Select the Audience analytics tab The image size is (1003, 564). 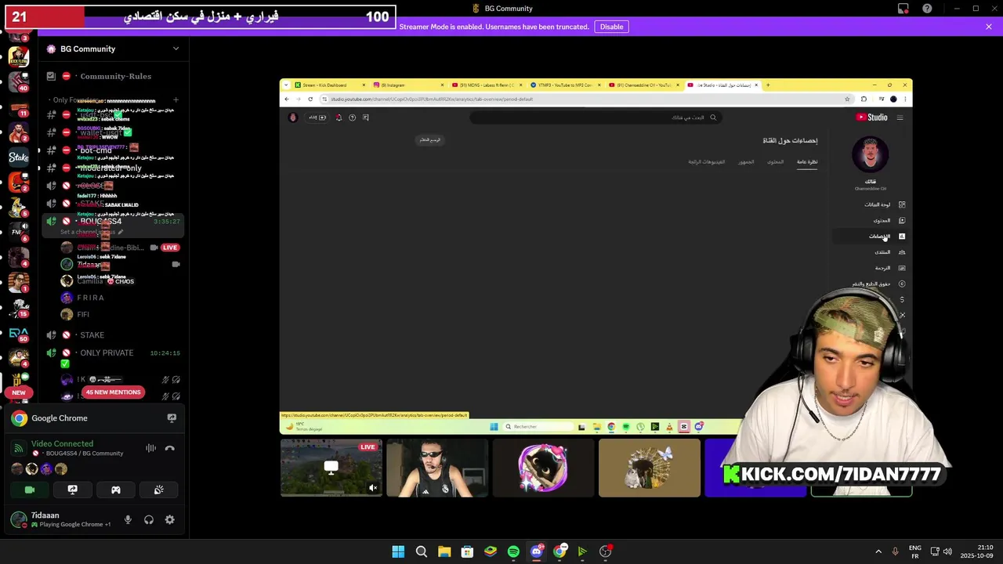click(x=746, y=161)
